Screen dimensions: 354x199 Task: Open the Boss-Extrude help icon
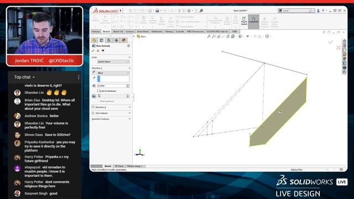(x=128, y=46)
